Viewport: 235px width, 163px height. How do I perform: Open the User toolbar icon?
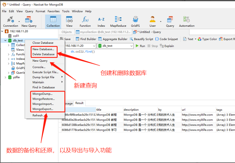click(x=153, y=22)
